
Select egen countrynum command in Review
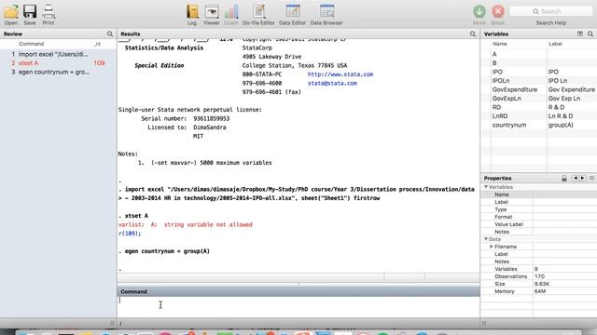point(58,72)
